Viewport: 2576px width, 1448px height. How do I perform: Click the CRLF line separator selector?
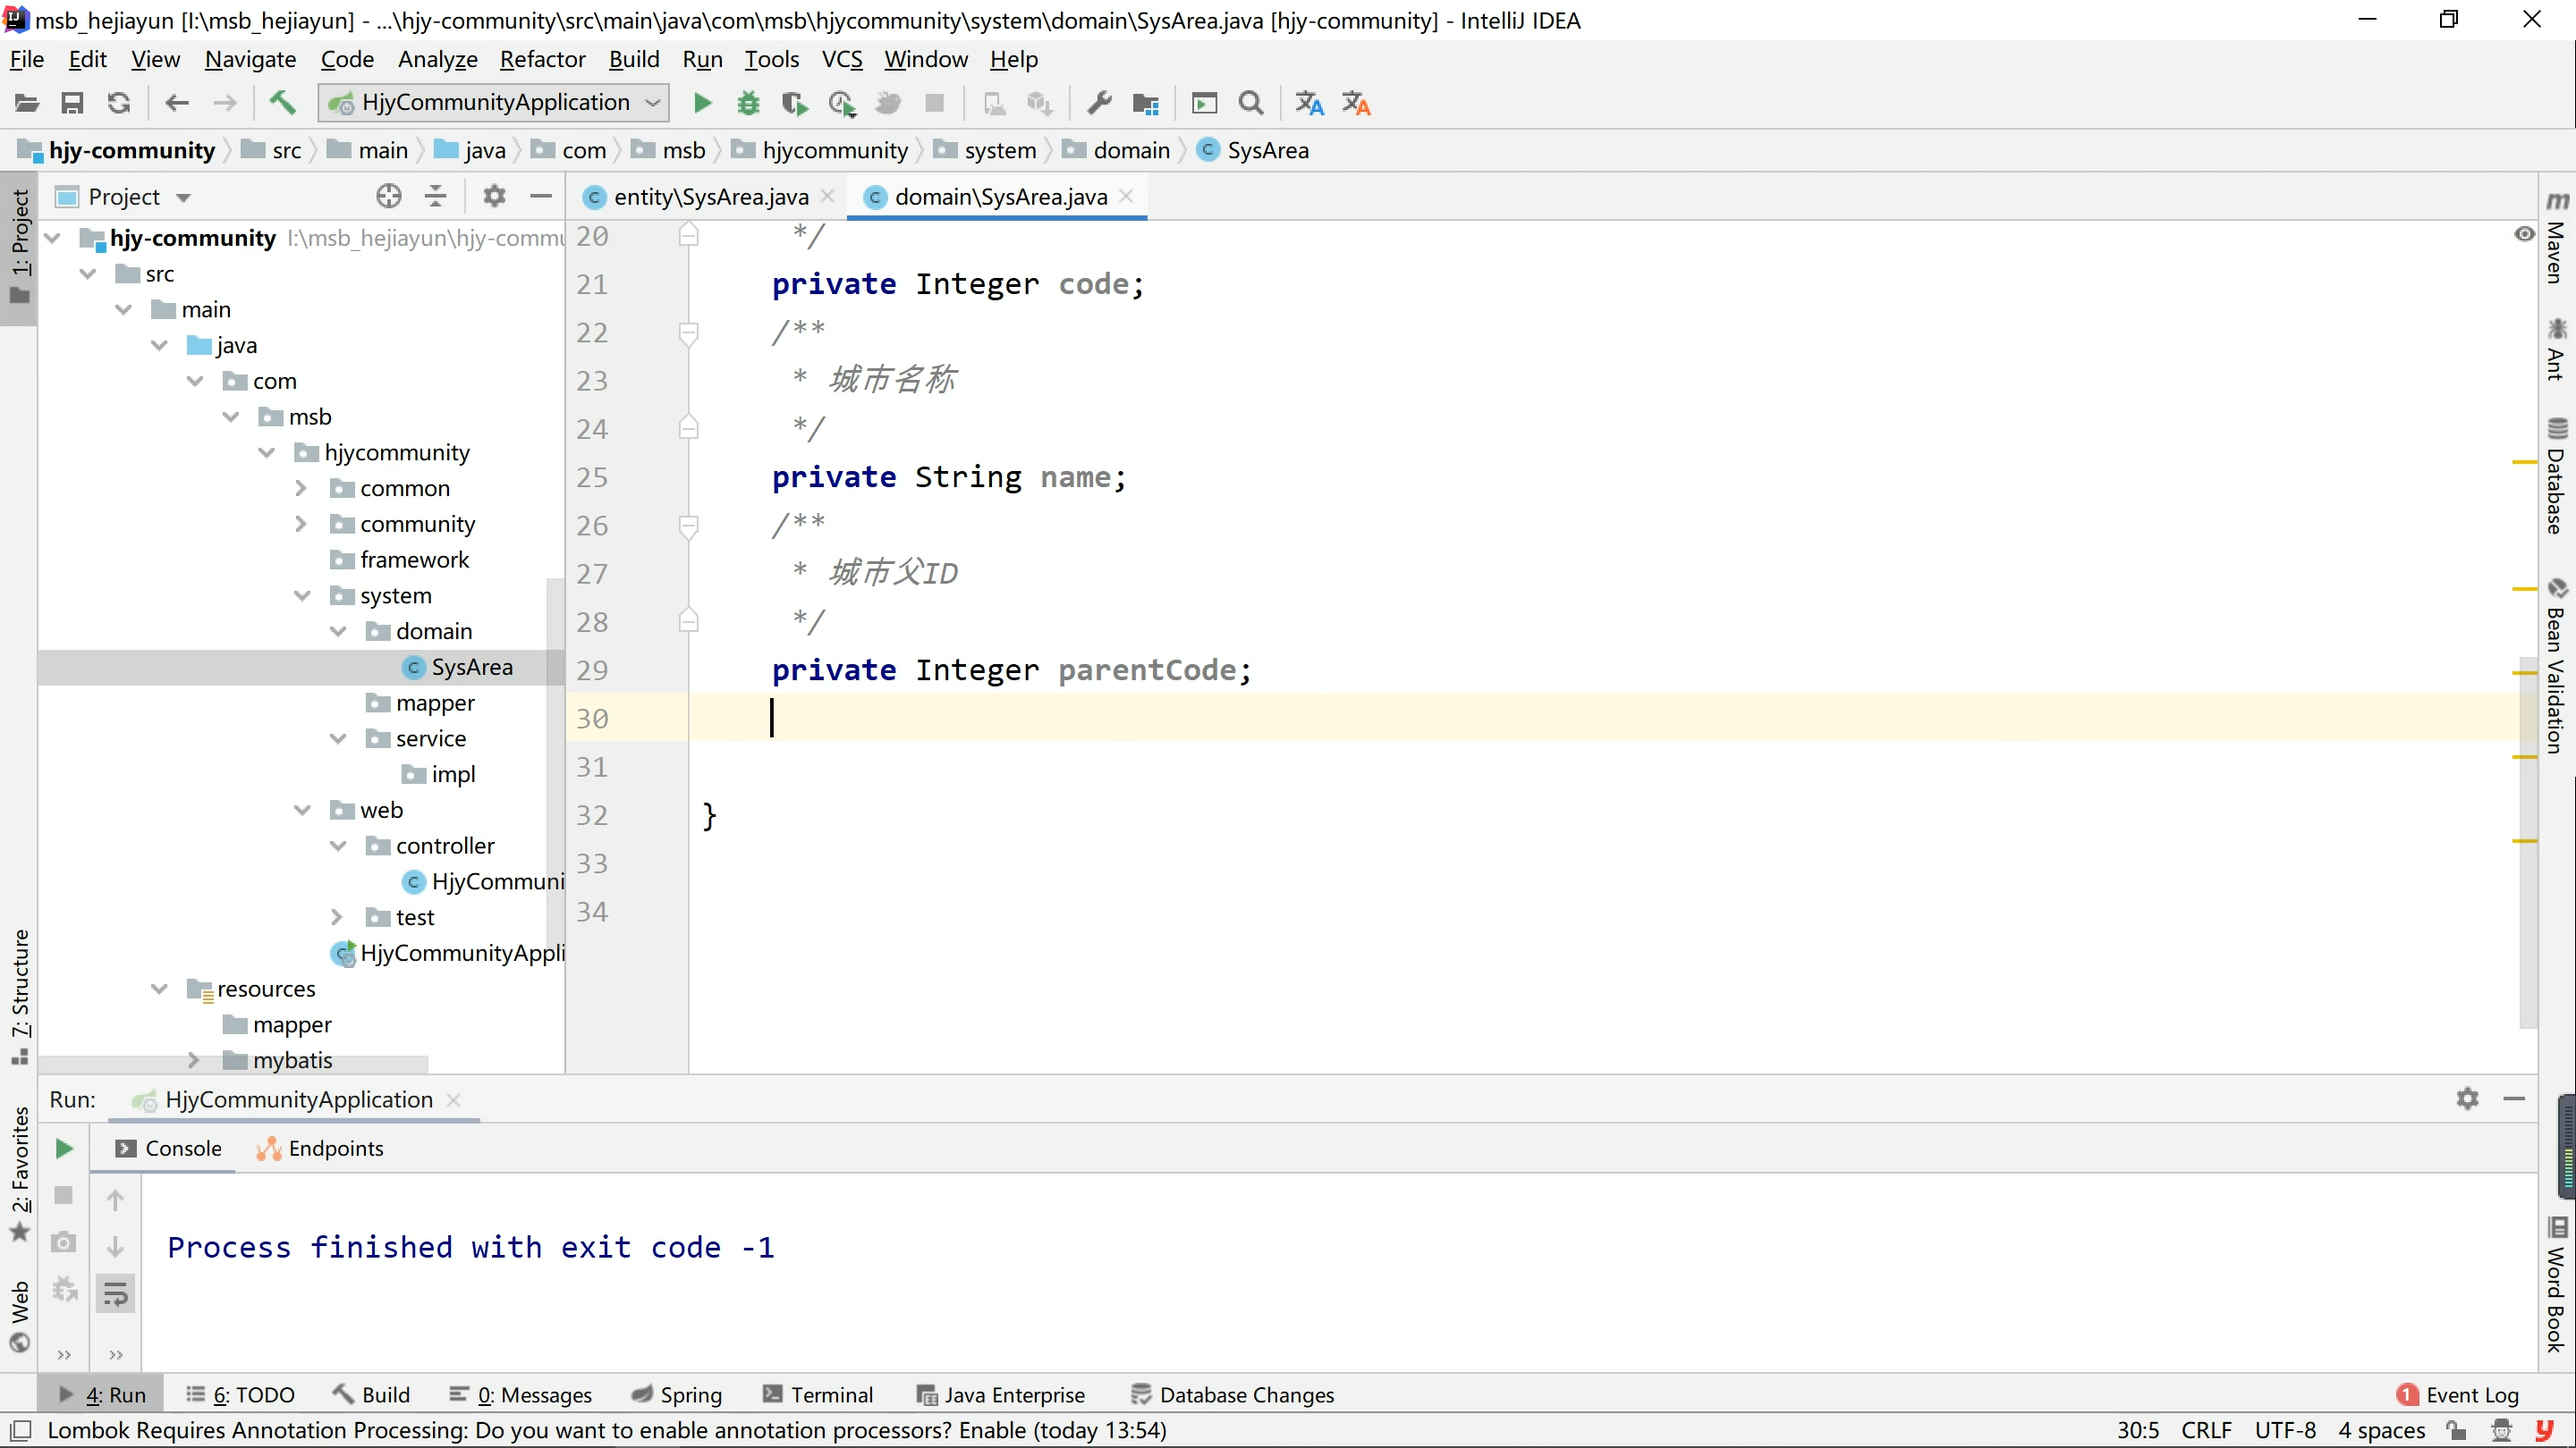pos(2206,1430)
